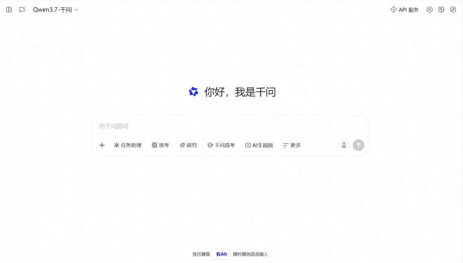Enable 研究 research mode

[188, 145]
